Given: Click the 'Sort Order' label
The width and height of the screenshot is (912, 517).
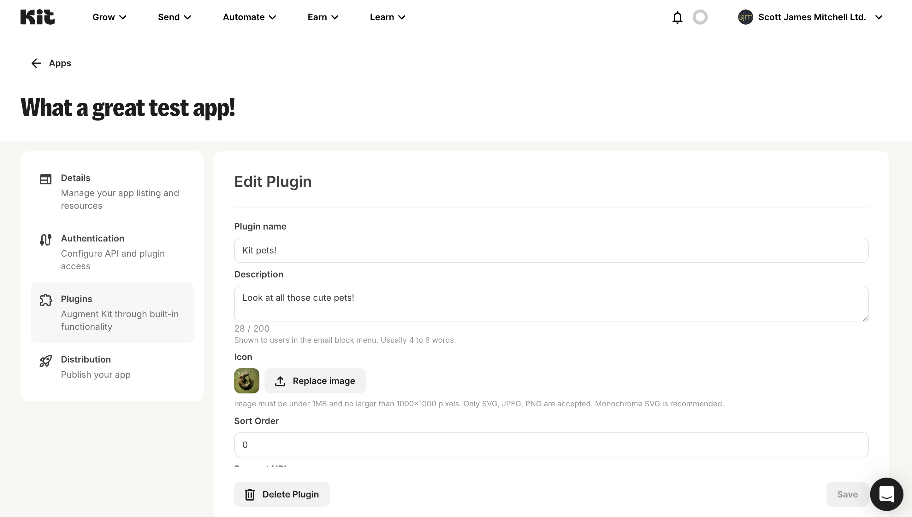Looking at the screenshot, I should [256, 421].
